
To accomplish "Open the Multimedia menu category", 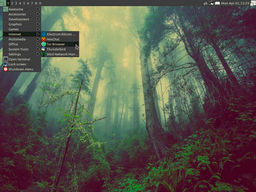I will click(x=17, y=39).
